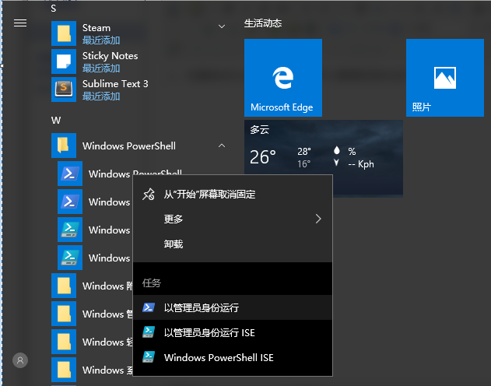The image size is (491, 386).
Task: Select 从"开始"屏幕取消固定 in context menu
Action: 233,194
